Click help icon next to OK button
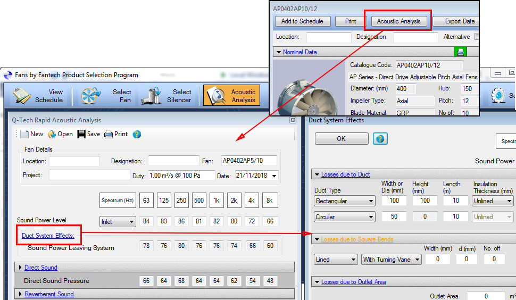The image size is (516, 300). point(380,139)
